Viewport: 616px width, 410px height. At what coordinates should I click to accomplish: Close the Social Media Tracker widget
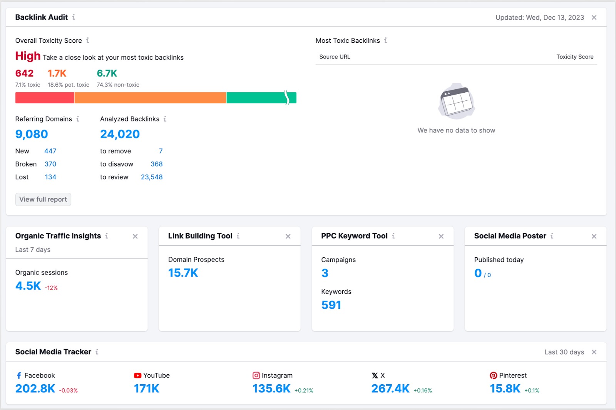point(594,352)
